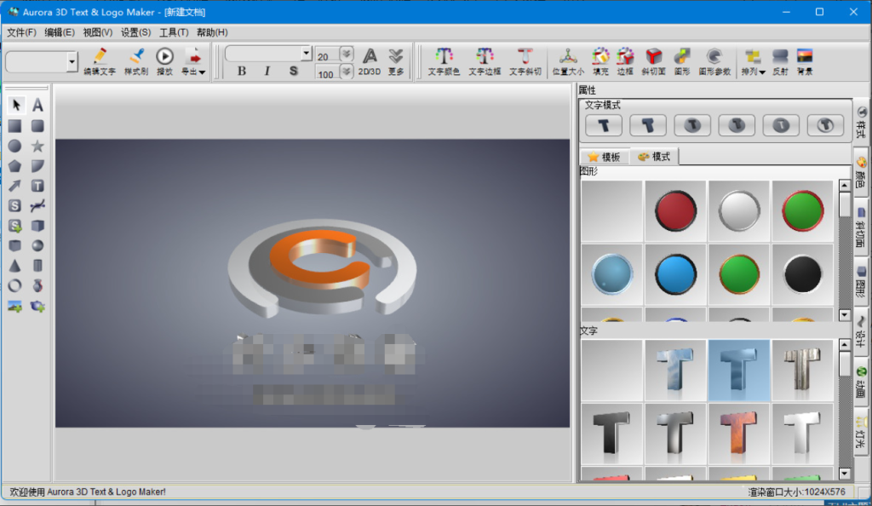
Task: Select the pentagon shape tool
Action: pos(15,166)
